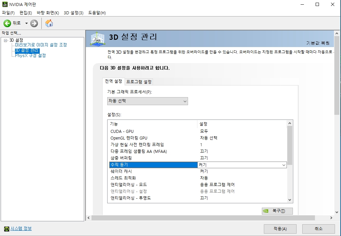This screenshot has height=236, width=341.
Task: Switch to the 프로그램 설정 tab
Action: pyautogui.click(x=139, y=82)
